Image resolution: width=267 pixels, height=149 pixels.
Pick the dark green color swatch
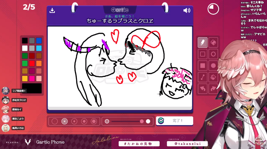pos(25,56)
